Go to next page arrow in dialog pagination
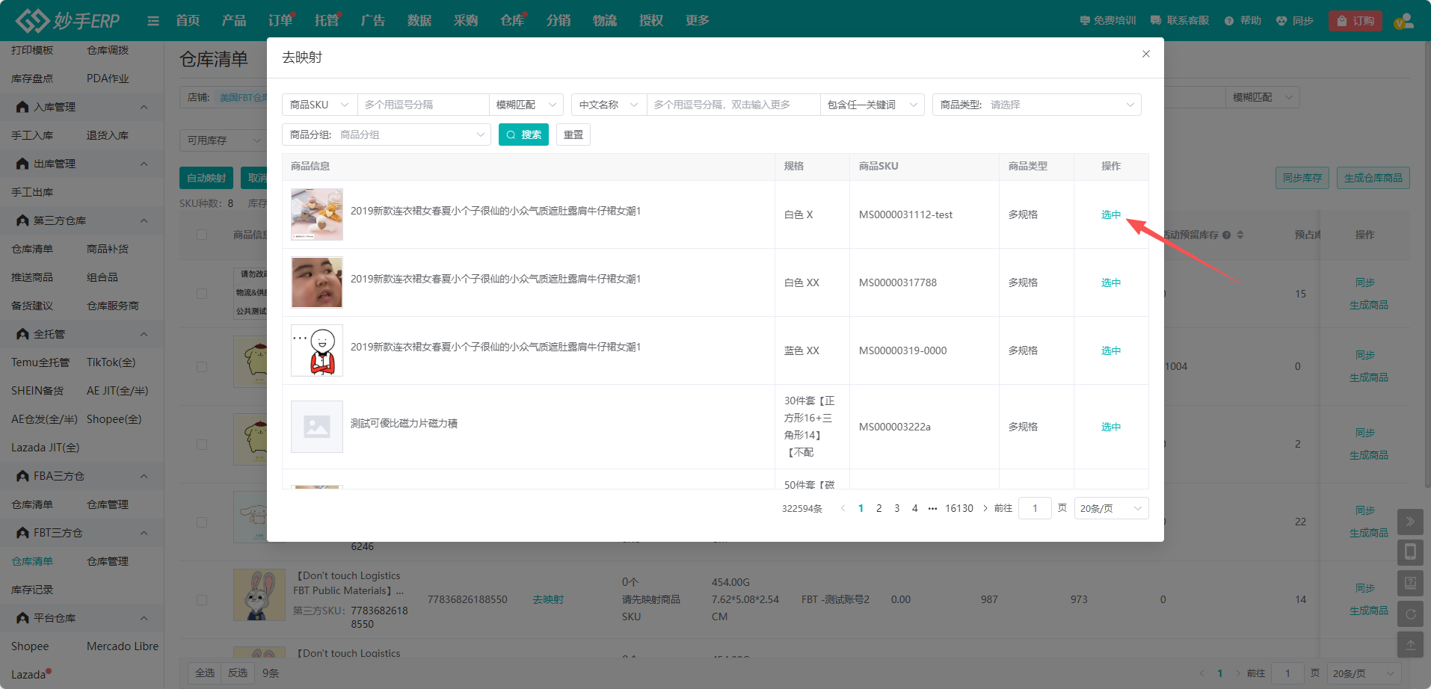The height and width of the screenshot is (689, 1431). click(x=985, y=508)
